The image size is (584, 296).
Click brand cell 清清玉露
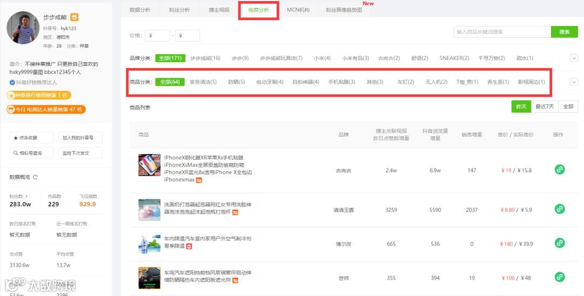pos(343,210)
